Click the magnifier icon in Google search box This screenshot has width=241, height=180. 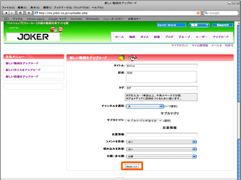click(206, 13)
